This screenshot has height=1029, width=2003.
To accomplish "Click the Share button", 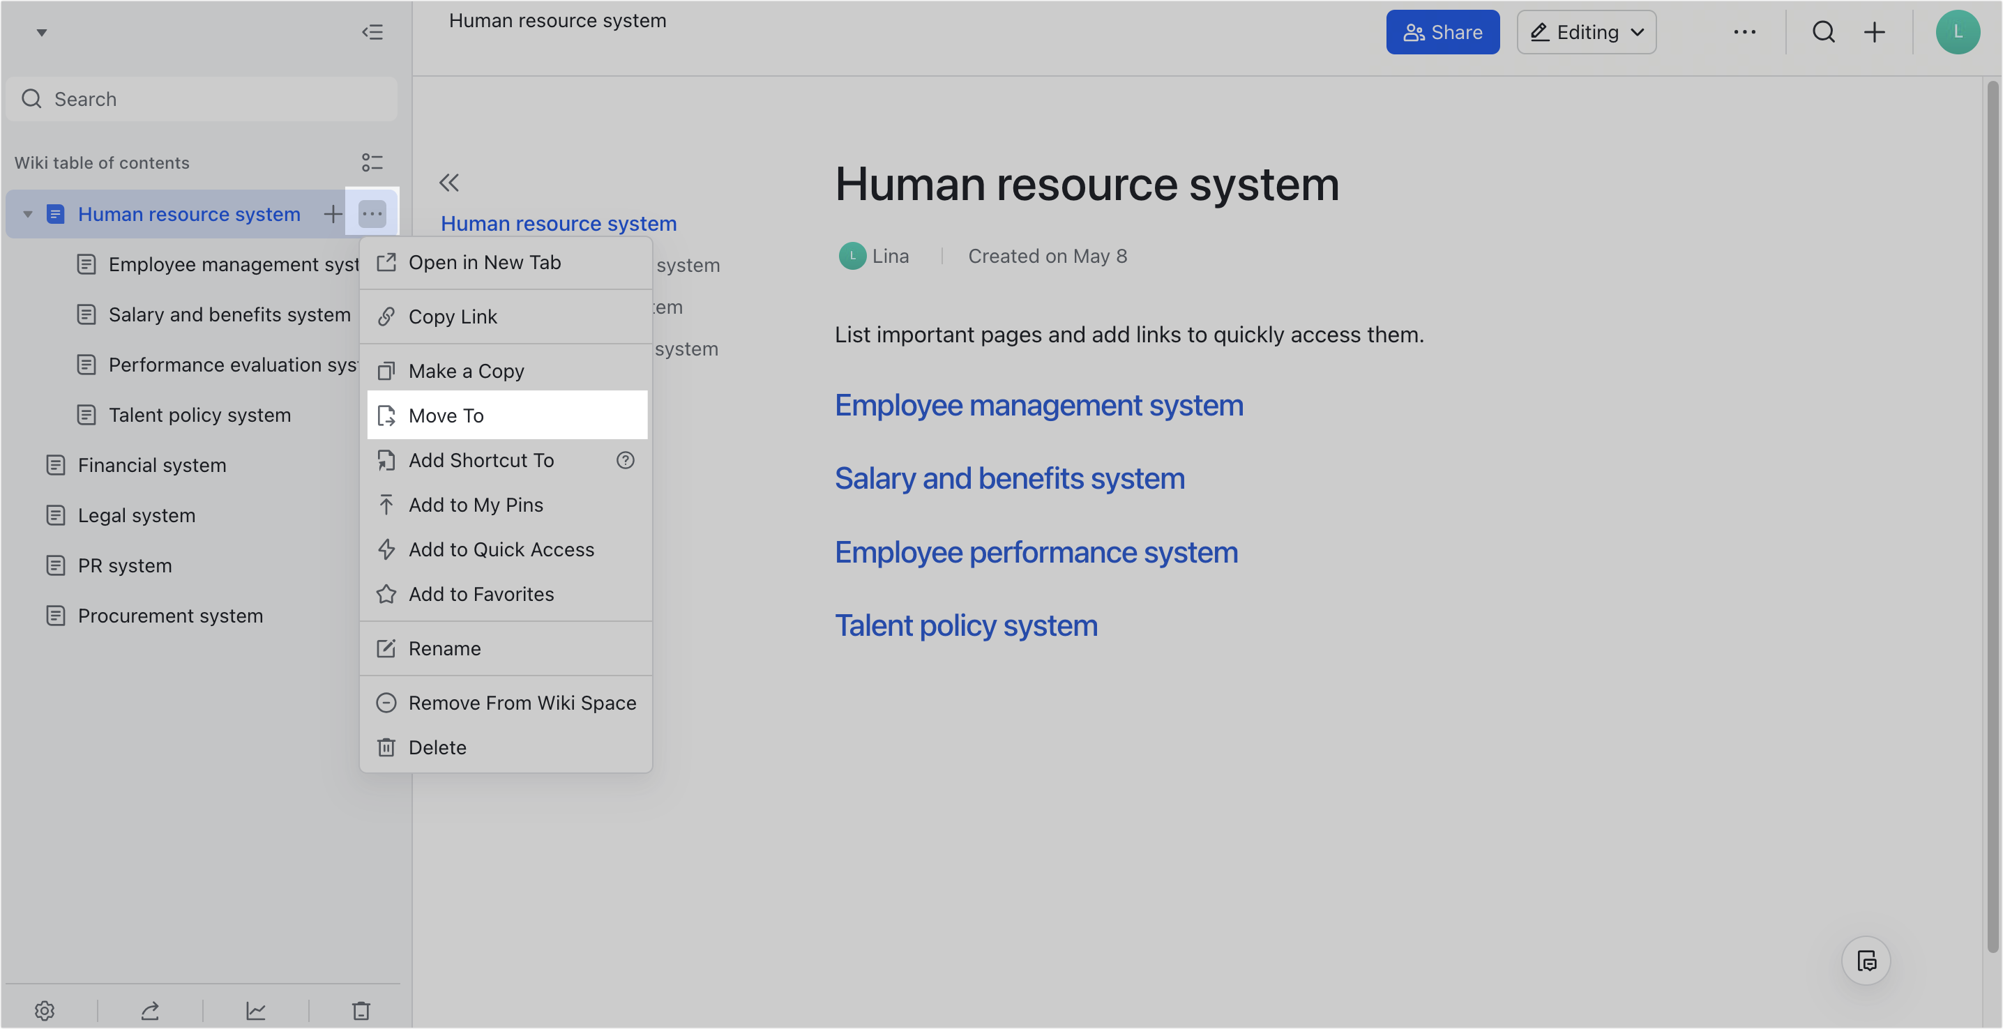I will pos(1442,32).
